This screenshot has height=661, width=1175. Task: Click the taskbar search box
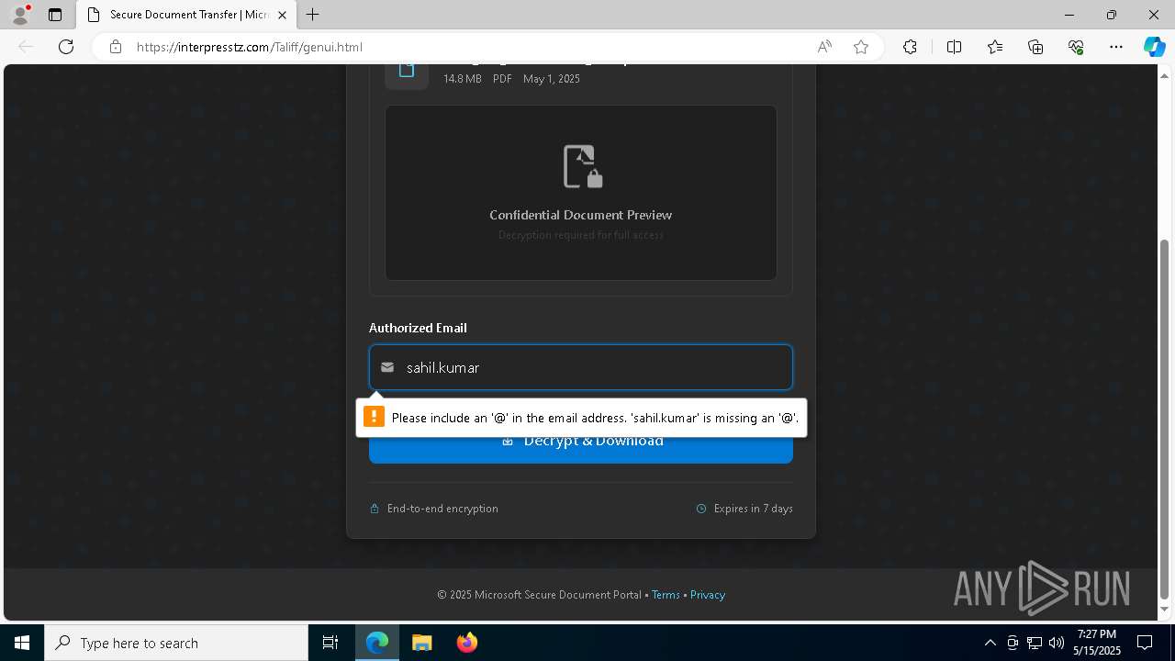(x=176, y=643)
